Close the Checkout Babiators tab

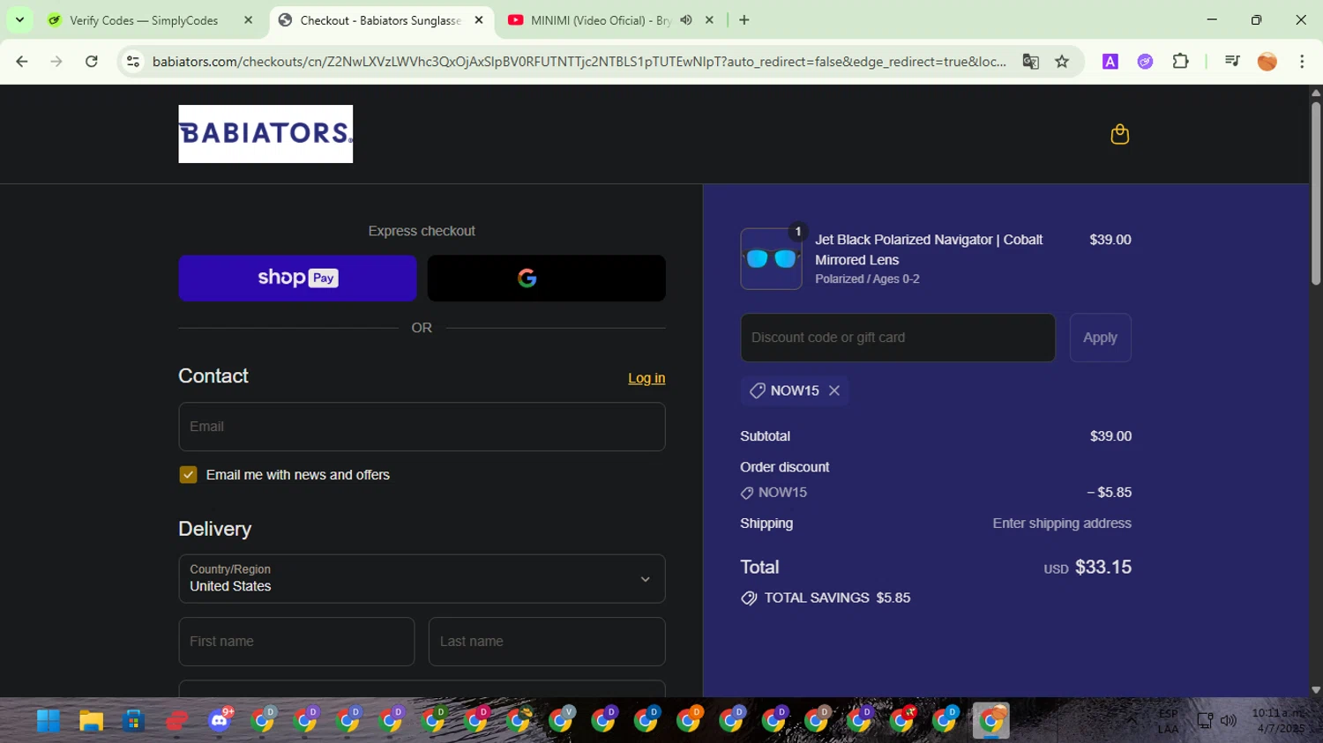click(x=479, y=20)
